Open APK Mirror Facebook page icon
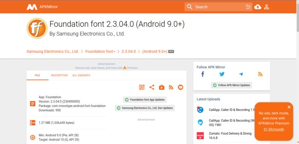Image resolution: width=299 pixels, height=144 pixels. (203, 74)
